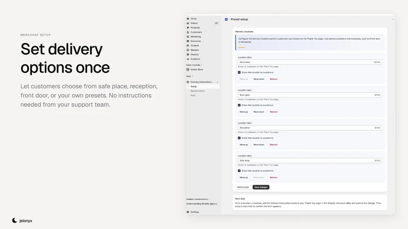
Task: Click the Finance bank icon
Action: [188, 54]
